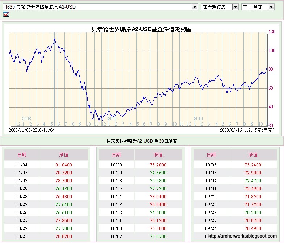Click the 76.6100 value
Image resolution: width=284 pixels, height=244 pixels.
[64, 213]
